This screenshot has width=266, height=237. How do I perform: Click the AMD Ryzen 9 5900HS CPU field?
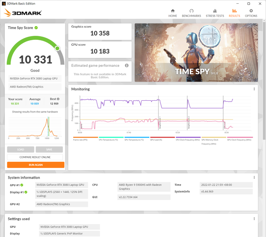coord(144,187)
